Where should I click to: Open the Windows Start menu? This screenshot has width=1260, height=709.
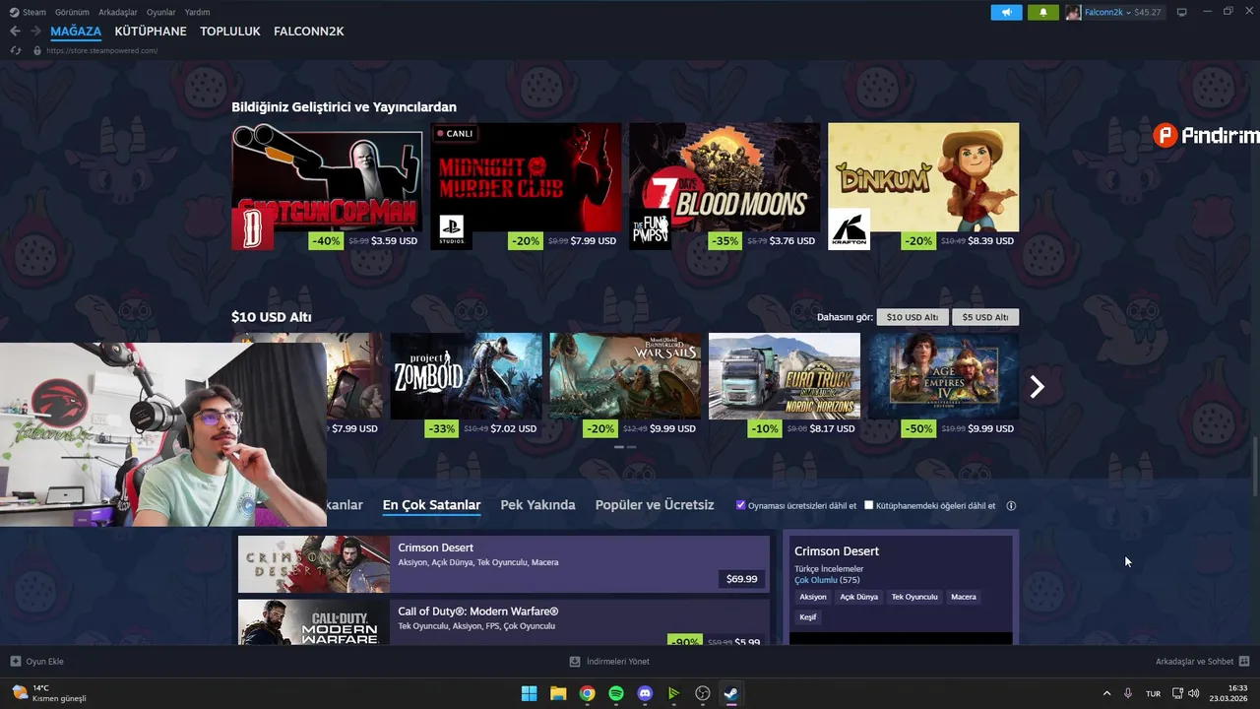pyautogui.click(x=529, y=693)
